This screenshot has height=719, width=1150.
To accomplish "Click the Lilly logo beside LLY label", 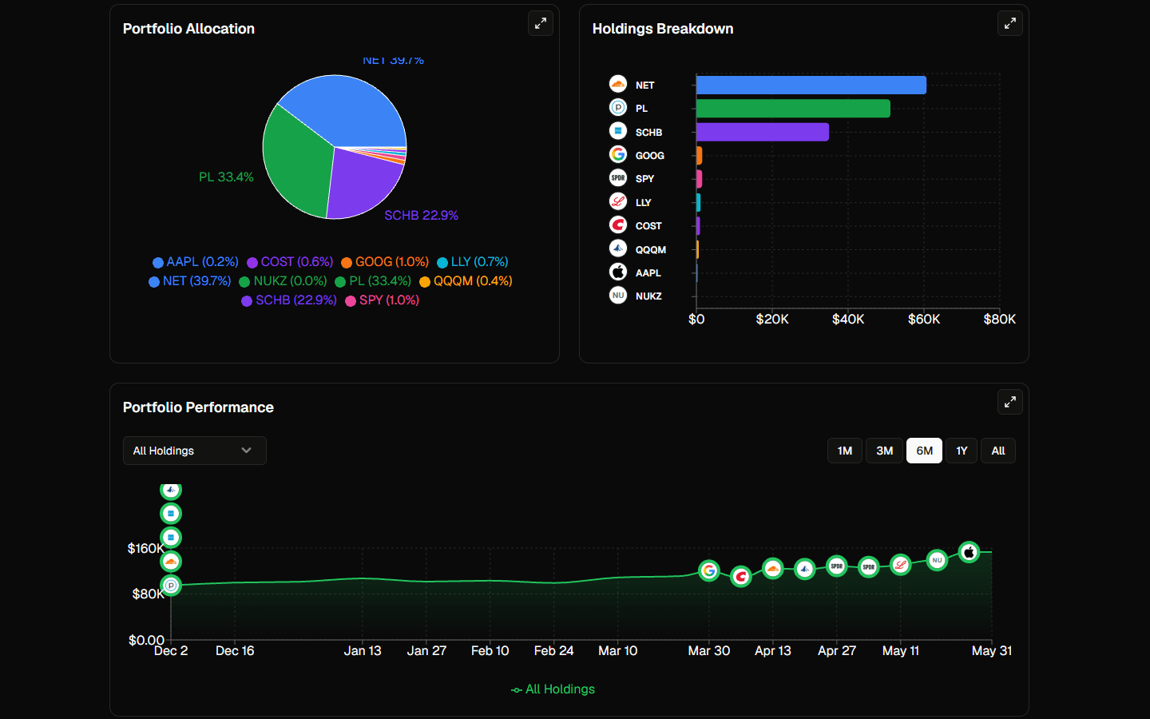I will [x=618, y=201].
